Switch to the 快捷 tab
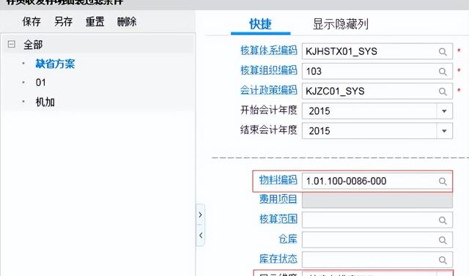This screenshot has height=276, width=469. pos(260,24)
